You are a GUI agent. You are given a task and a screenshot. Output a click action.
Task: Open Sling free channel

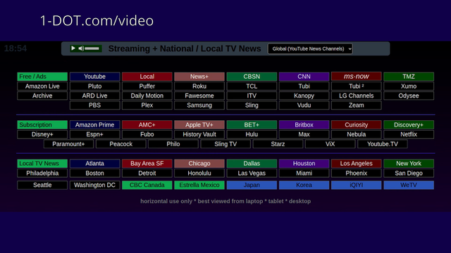[252, 105]
